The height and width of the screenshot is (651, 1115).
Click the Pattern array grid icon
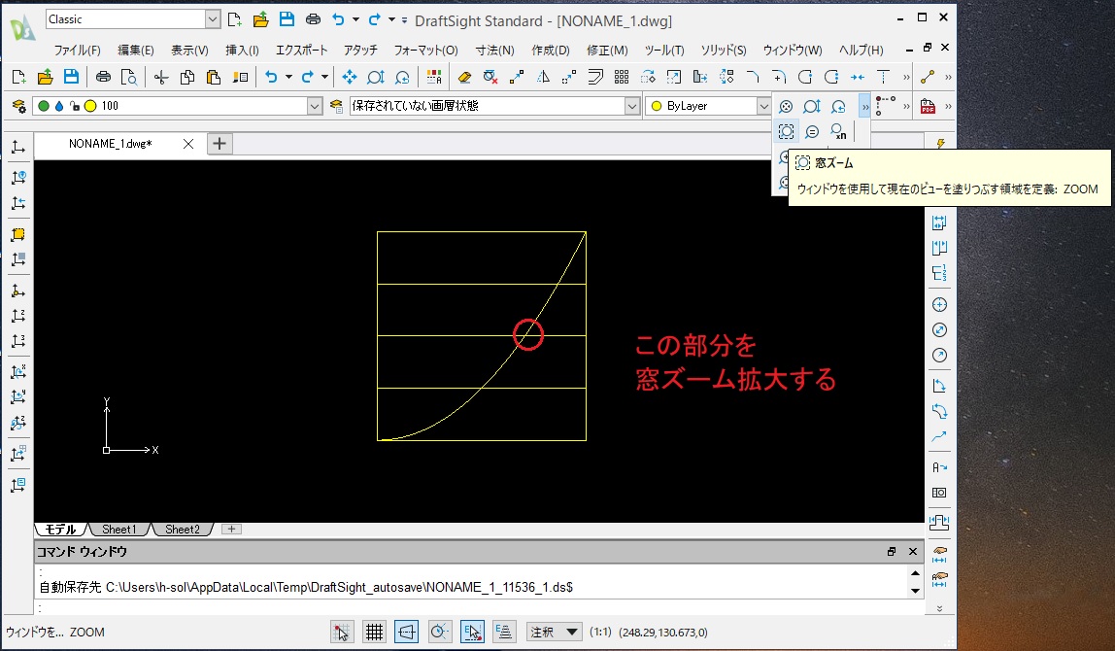point(622,77)
